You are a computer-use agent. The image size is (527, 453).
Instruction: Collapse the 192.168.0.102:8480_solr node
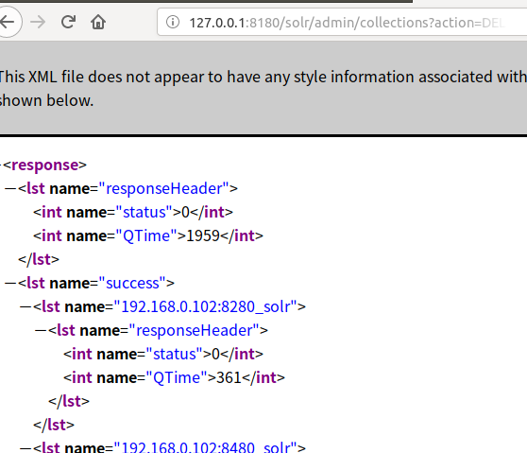[x=25, y=448]
